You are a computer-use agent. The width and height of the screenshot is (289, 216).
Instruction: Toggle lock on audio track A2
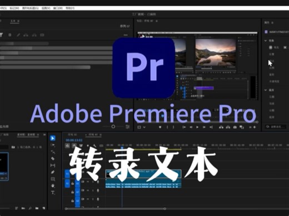73,192
